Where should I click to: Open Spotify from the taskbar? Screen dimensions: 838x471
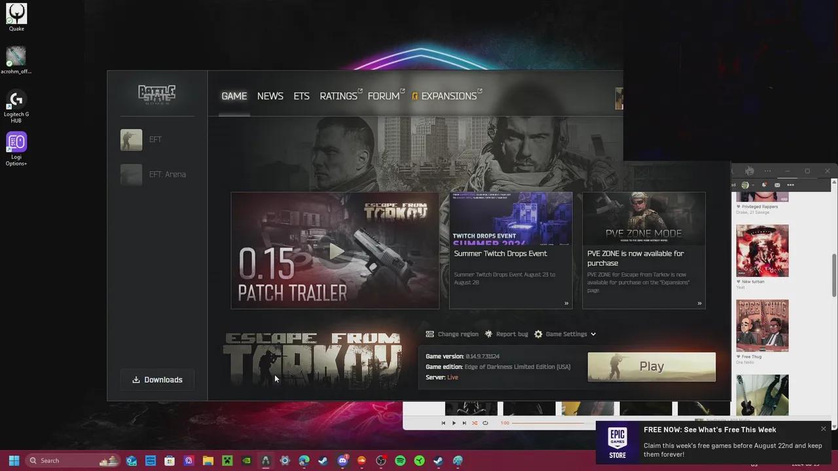(400, 461)
